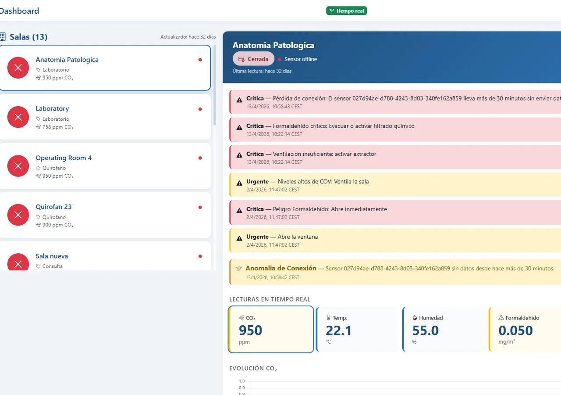Click the Dashboard title in the top bar
This screenshot has height=395, width=561.
[19, 11]
